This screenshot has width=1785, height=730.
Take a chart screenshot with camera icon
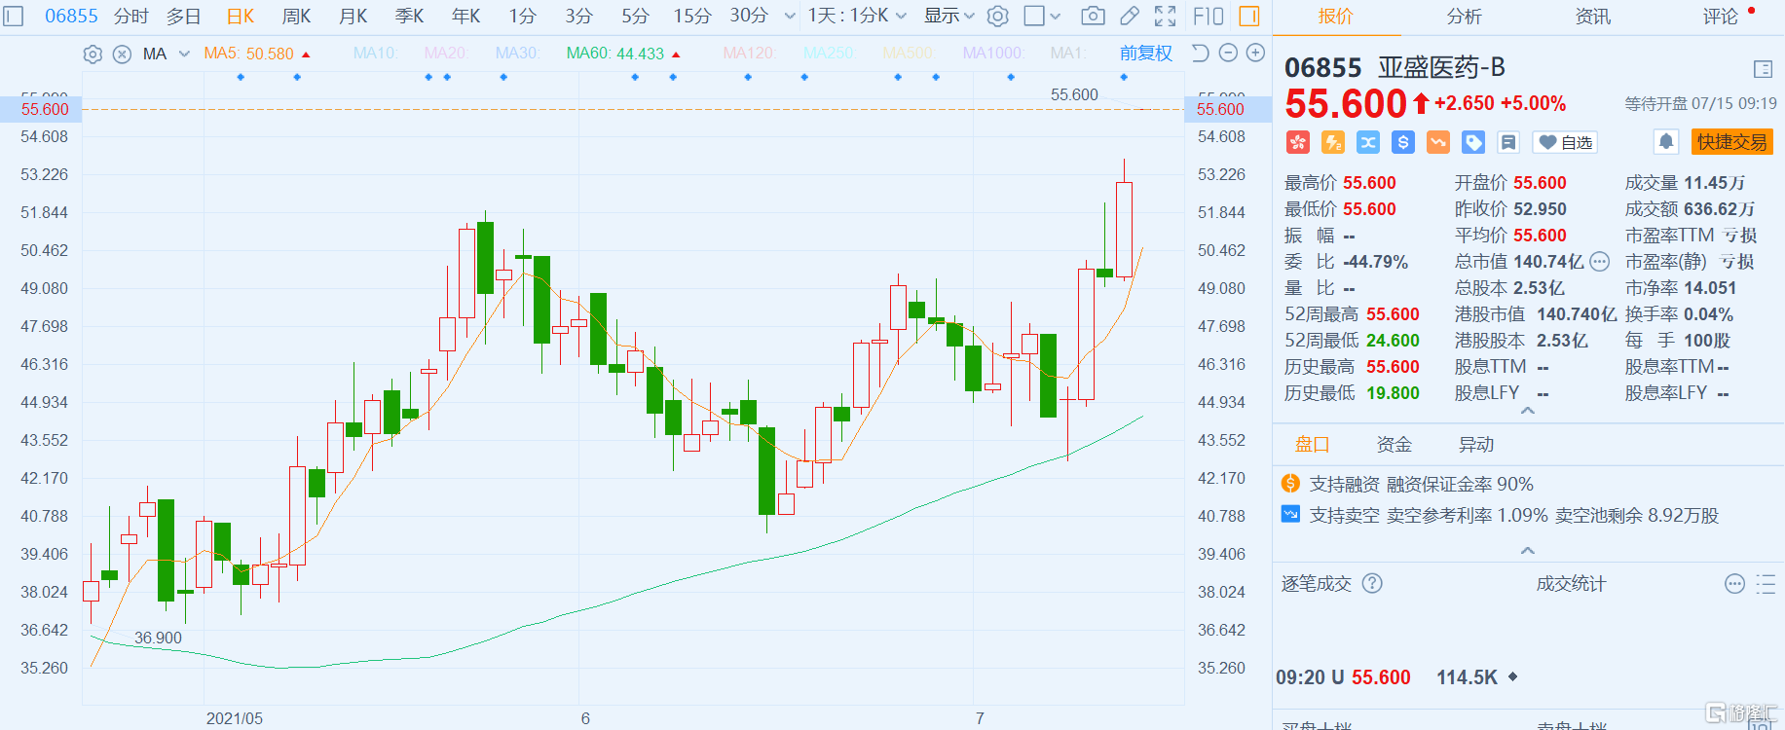(1093, 16)
